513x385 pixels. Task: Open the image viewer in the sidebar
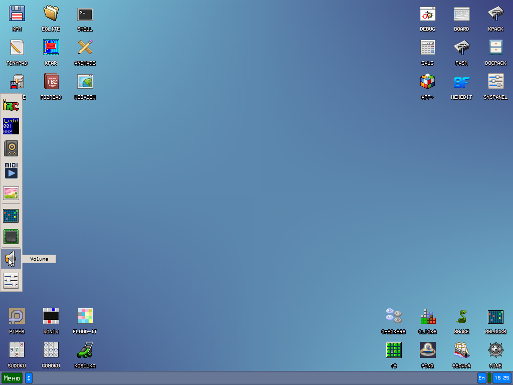[11, 193]
